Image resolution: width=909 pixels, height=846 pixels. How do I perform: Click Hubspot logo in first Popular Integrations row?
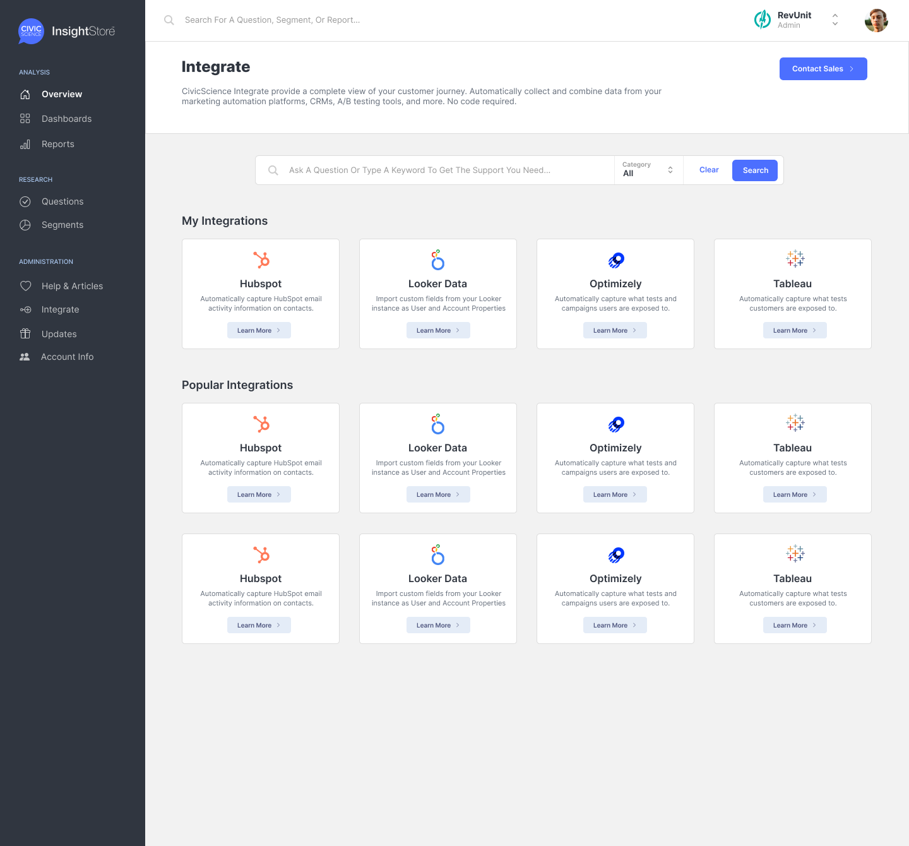click(261, 424)
